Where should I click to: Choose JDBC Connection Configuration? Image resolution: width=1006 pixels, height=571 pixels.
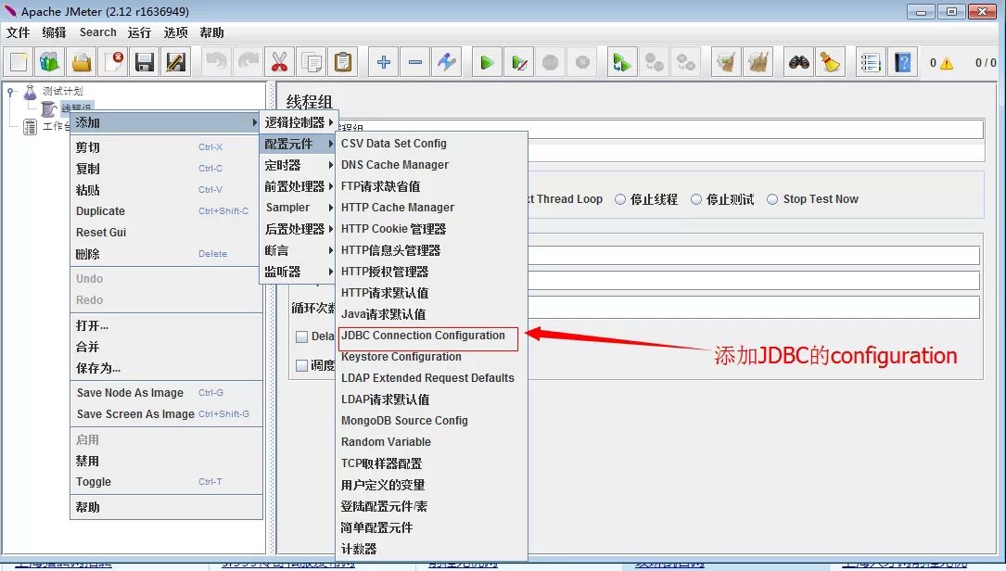coord(431,336)
